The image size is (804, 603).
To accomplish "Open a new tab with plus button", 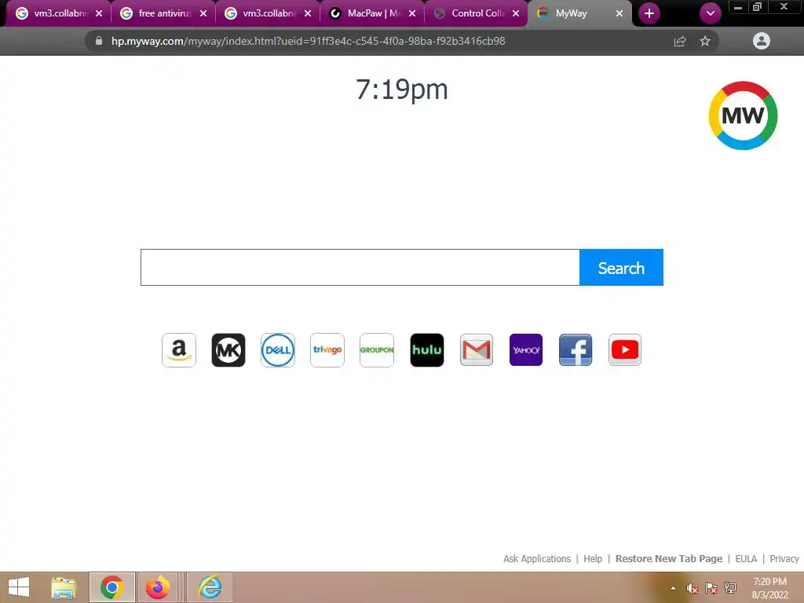I will 649,13.
